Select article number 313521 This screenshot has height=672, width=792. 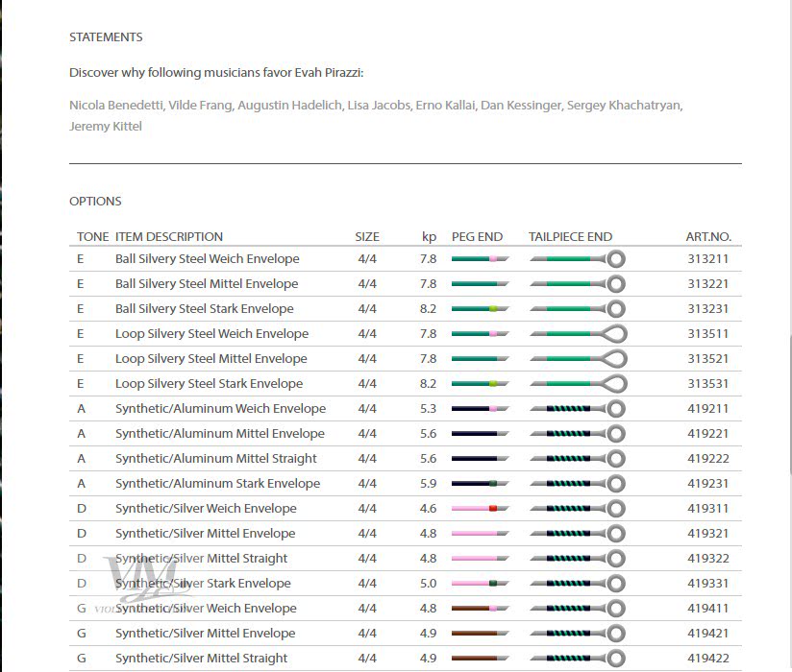pyautogui.click(x=708, y=359)
